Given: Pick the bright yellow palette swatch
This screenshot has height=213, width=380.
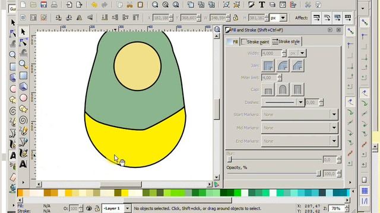Looking at the screenshot, I should click(x=125, y=193).
